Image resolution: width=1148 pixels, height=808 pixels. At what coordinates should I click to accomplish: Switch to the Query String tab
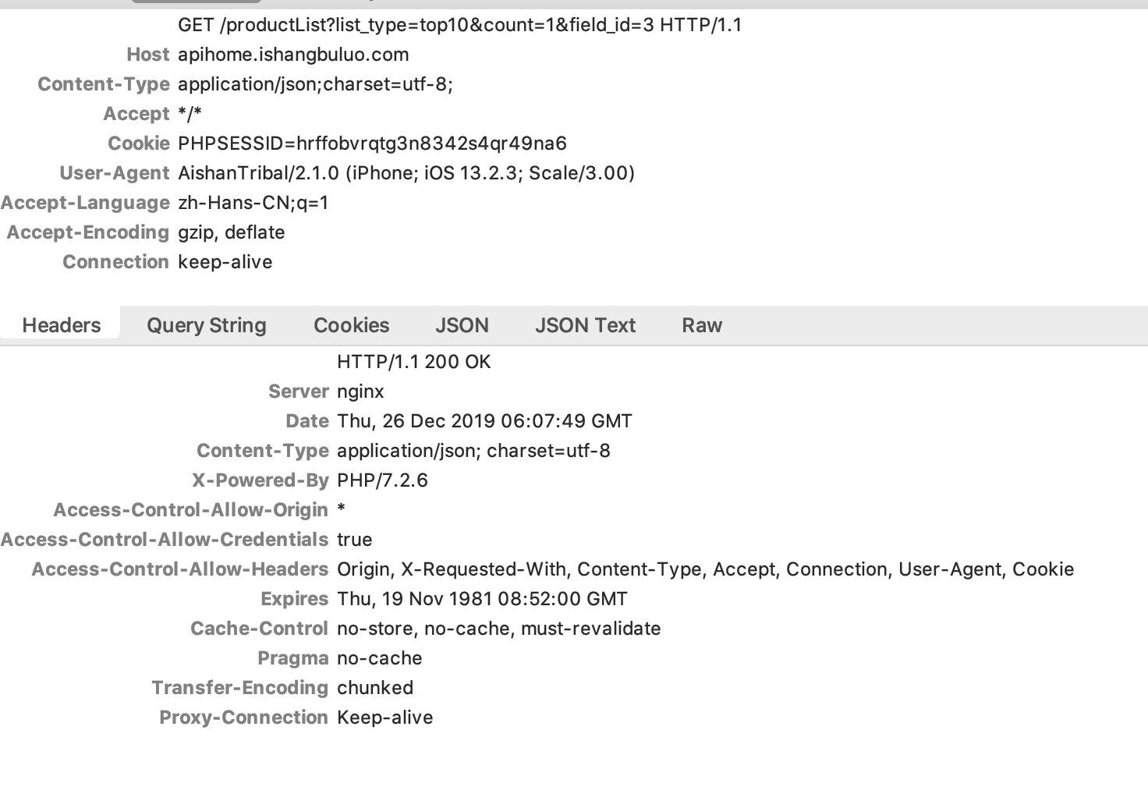click(205, 325)
